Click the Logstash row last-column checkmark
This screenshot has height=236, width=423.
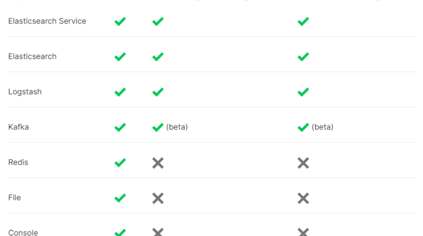point(303,92)
